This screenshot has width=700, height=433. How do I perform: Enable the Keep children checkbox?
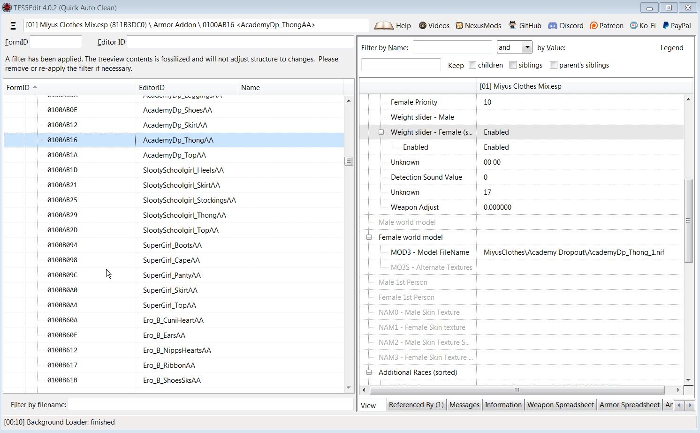tap(472, 65)
